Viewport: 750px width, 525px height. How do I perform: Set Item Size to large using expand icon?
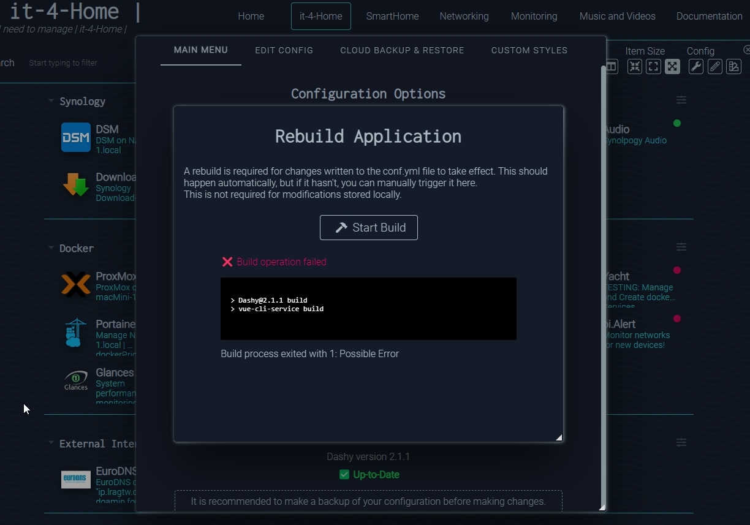pyautogui.click(x=672, y=66)
